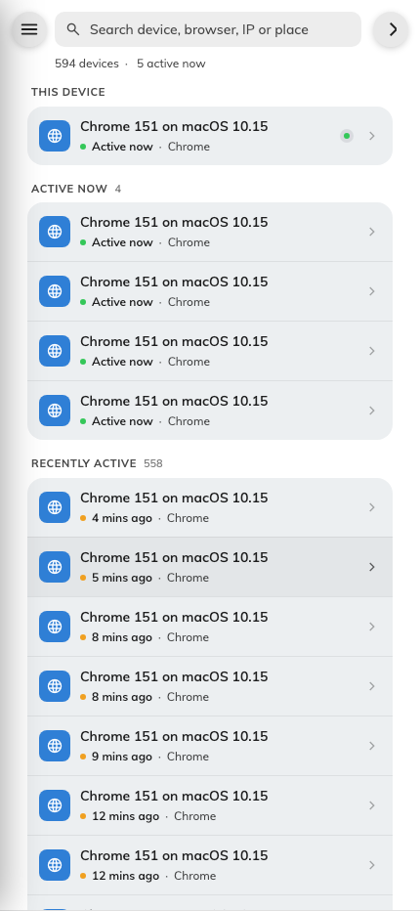Click the Active Now section header
Image resolution: width=420 pixels, height=911 pixels.
point(69,189)
